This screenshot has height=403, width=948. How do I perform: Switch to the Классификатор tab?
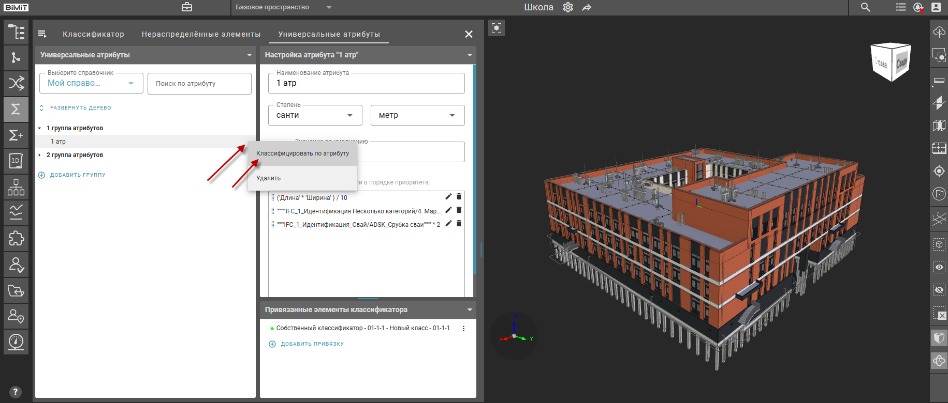[x=93, y=34]
